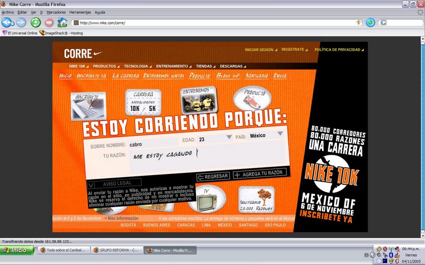Click the Agrega Tu Razón button
This screenshot has height=265, width=425.
[x=259, y=173]
